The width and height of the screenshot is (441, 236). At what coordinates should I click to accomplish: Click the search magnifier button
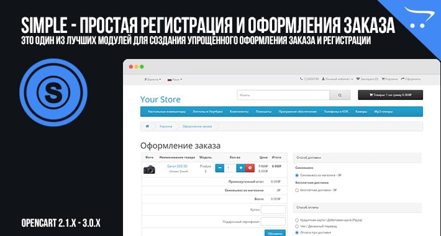click(x=340, y=95)
